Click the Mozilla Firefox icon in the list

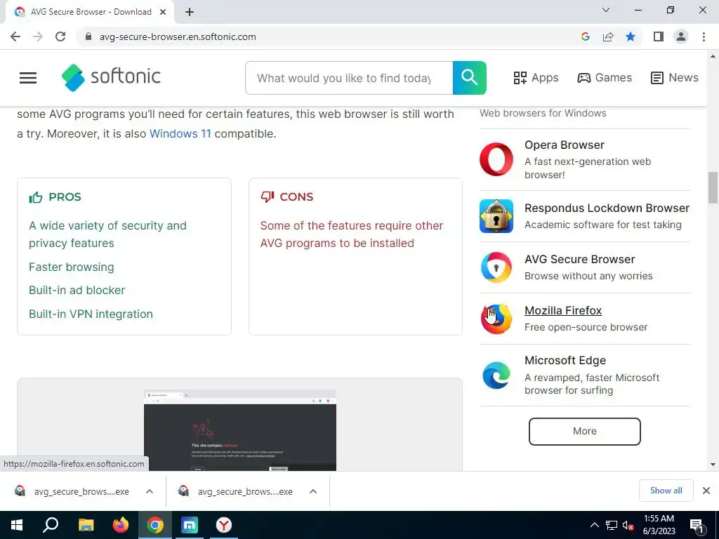click(x=496, y=319)
